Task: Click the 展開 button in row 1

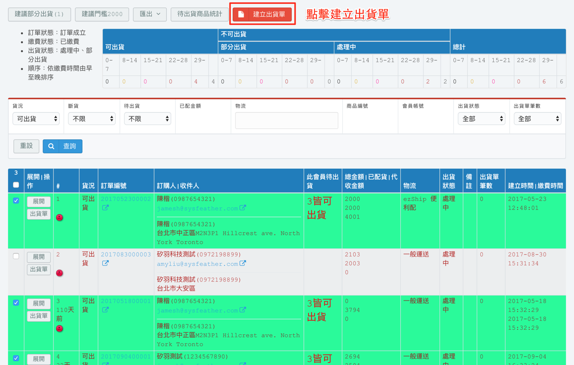Action: [38, 202]
